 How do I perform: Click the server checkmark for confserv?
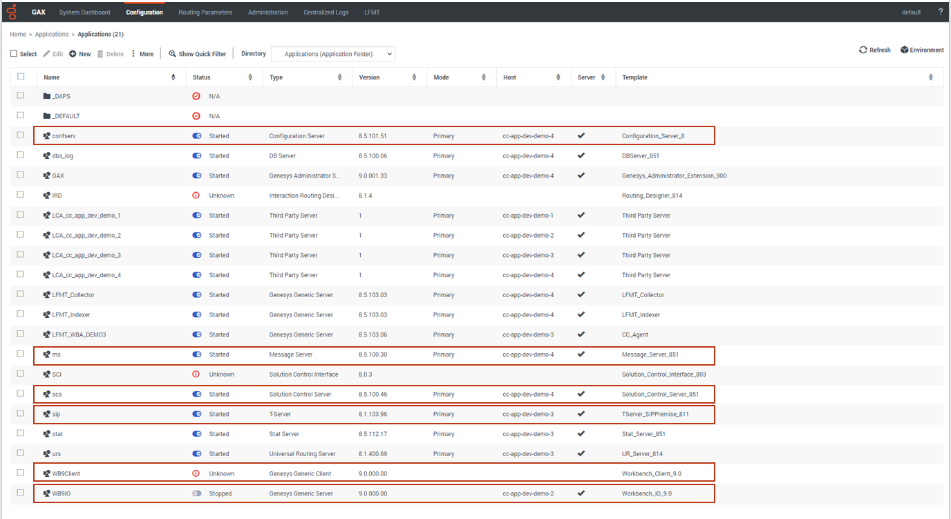[x=581, y=135]
